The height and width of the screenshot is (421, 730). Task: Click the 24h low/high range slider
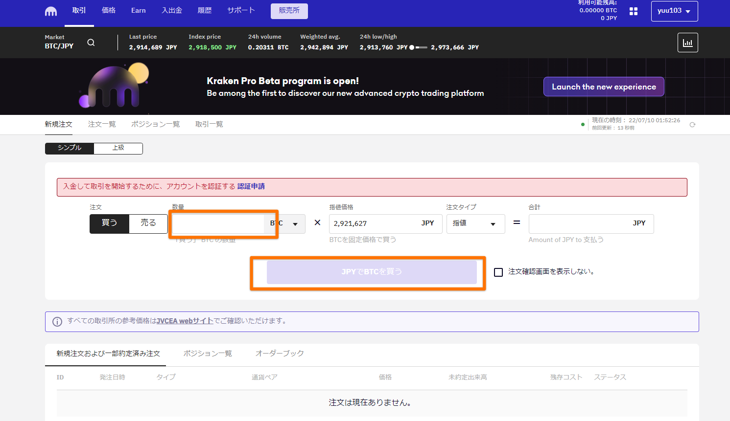coord(418,47)
